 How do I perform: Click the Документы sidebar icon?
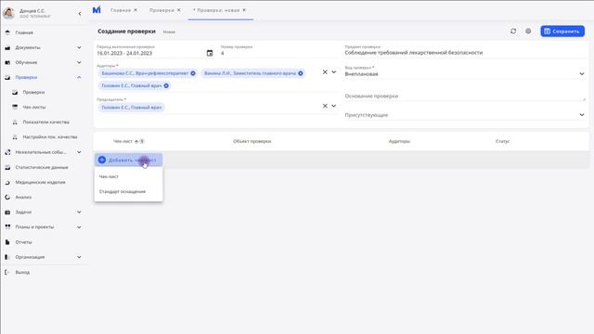coord(7,47)
